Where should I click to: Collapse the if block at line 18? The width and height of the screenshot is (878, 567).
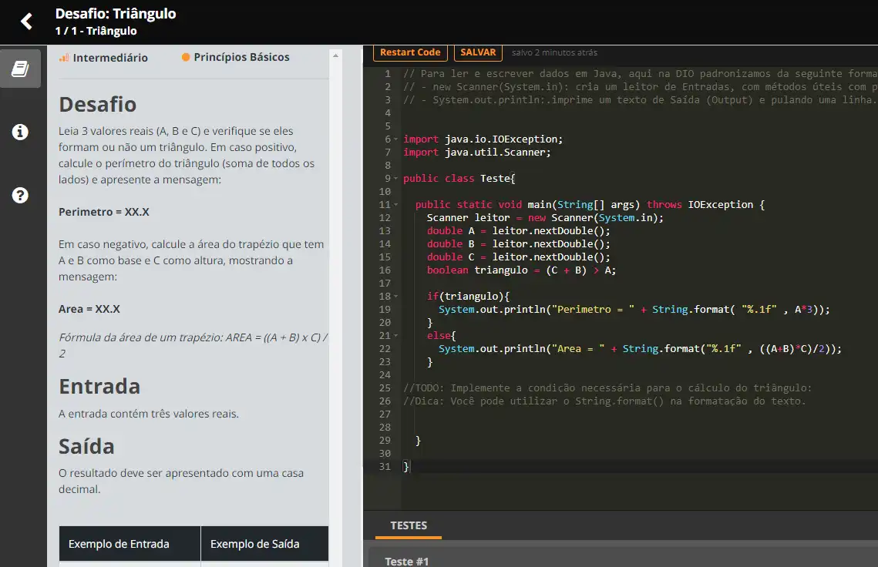point(396,297)
